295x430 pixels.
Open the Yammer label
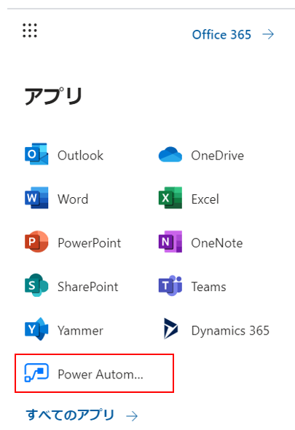80,330
